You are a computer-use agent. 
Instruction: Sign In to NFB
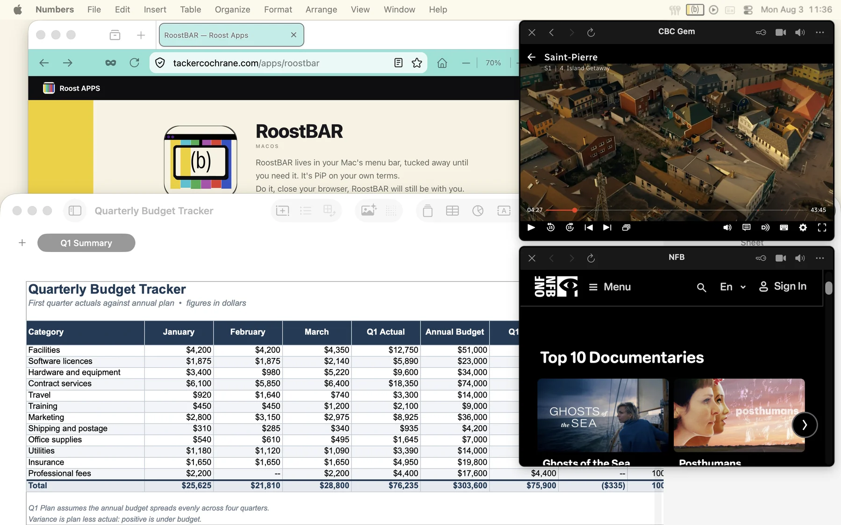(x=783, y=286)
